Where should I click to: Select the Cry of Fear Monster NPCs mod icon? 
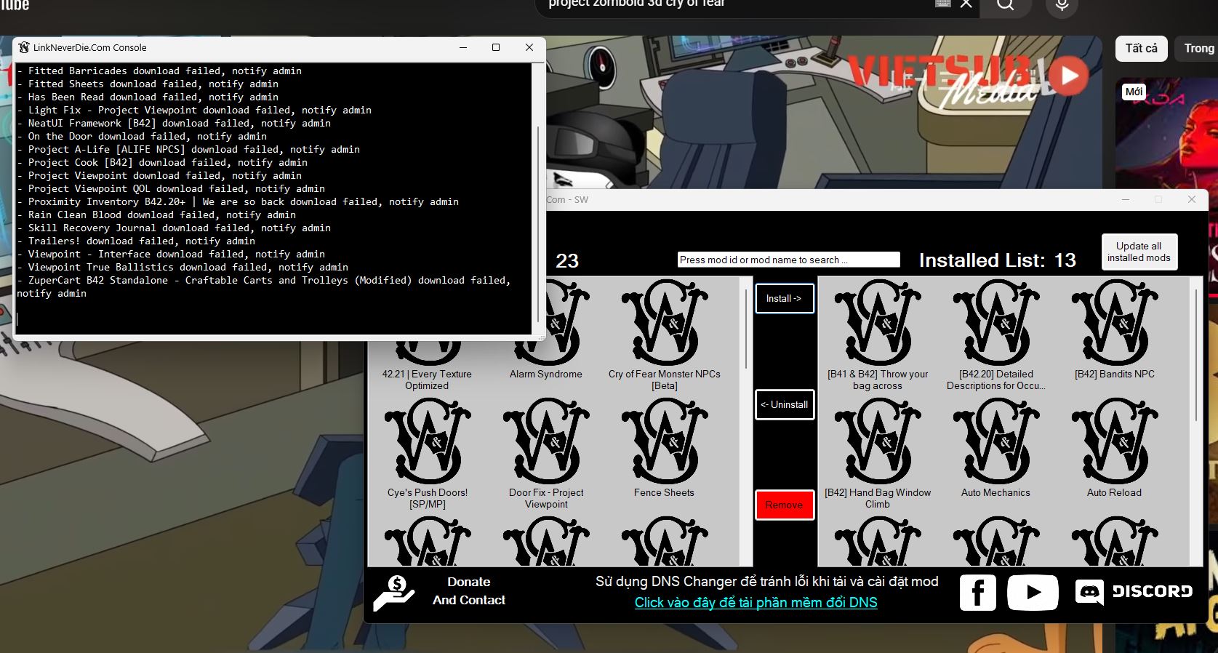(665, 322)
